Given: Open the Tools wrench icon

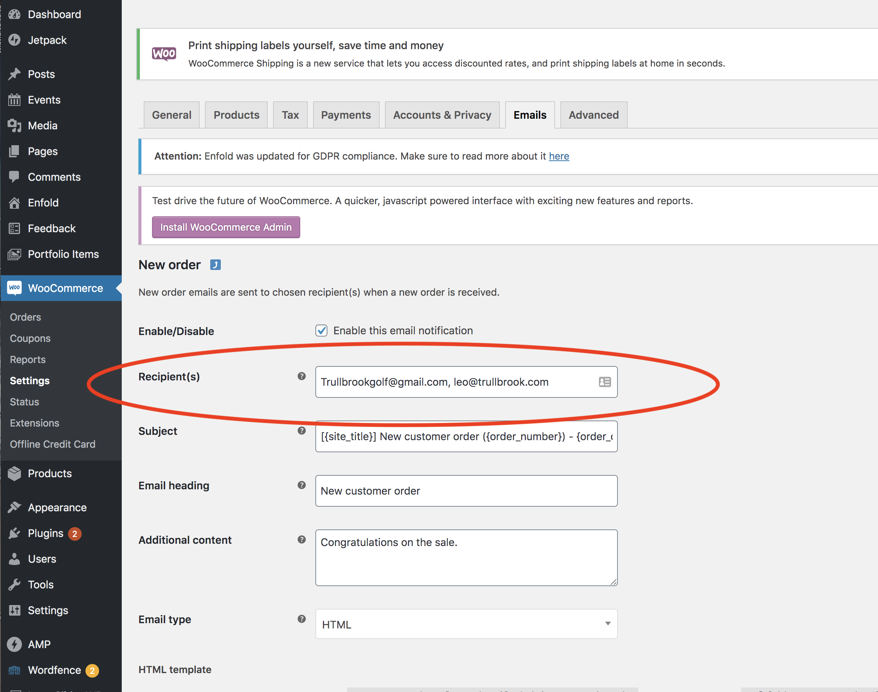Looking at the screenshot, I should (x=14, y=584).
